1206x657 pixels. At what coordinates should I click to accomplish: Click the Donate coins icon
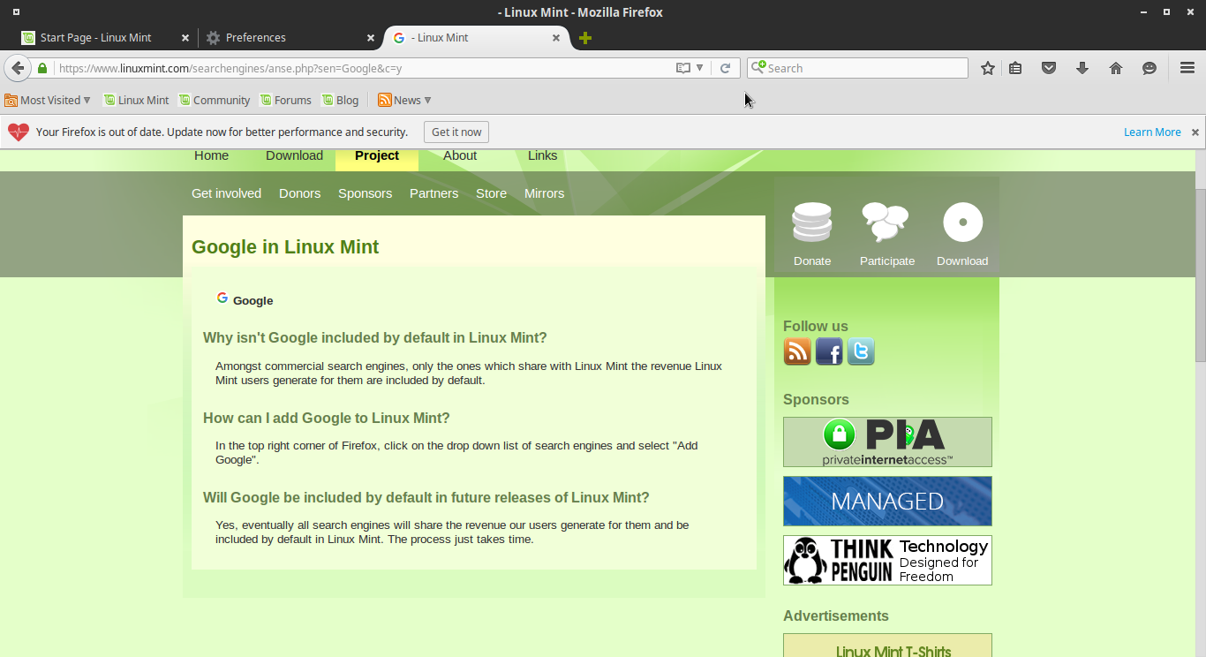[x=812, y=223]
